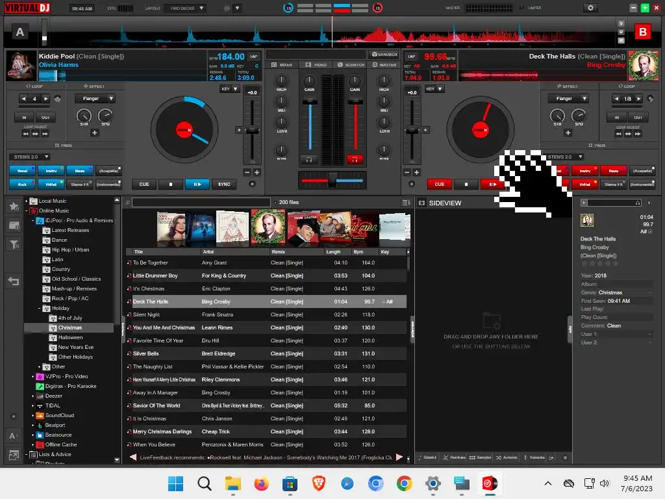Open Firefox from Windows taskbar
The height and width of the screenshot is (499, 665).
[262, 483]
